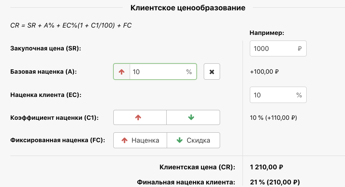Click the red up arrow in Базовая наценка field
The image size is (345, 187).
point(121,72)
